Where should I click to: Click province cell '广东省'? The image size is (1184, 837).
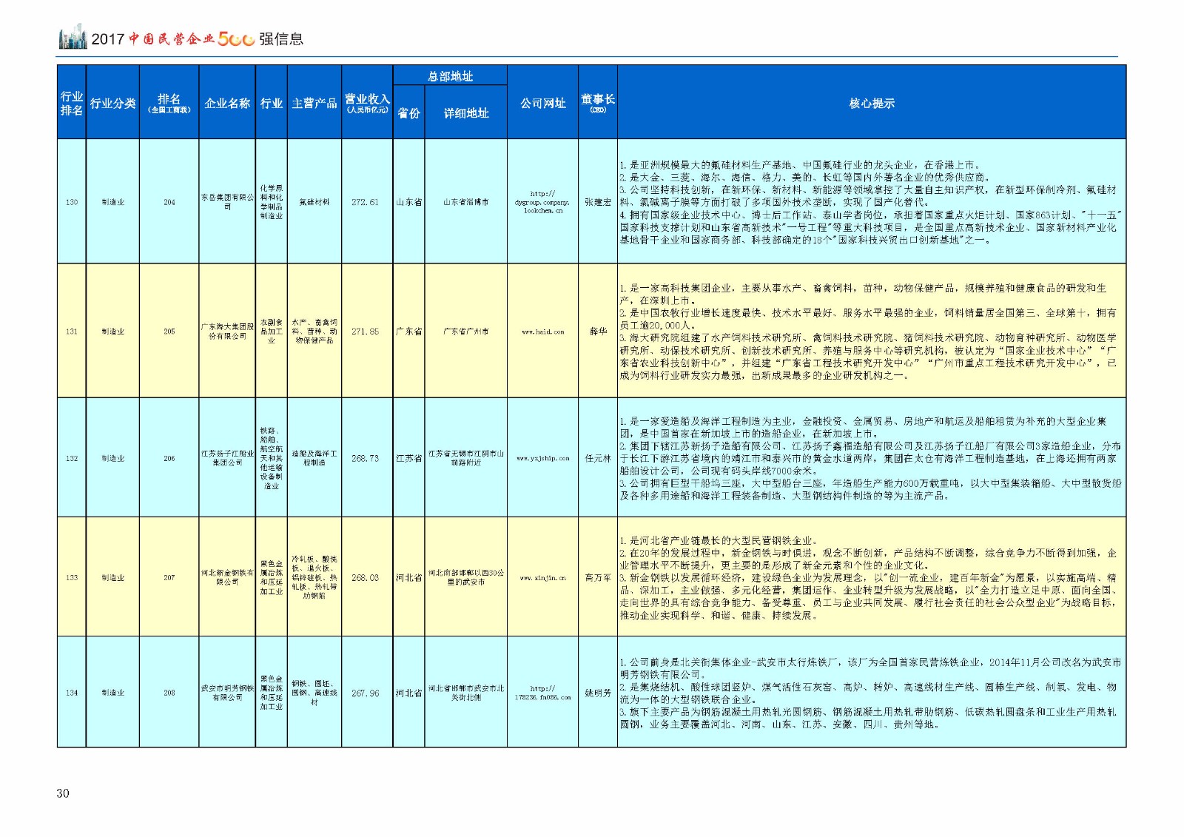tap(408, 332)
